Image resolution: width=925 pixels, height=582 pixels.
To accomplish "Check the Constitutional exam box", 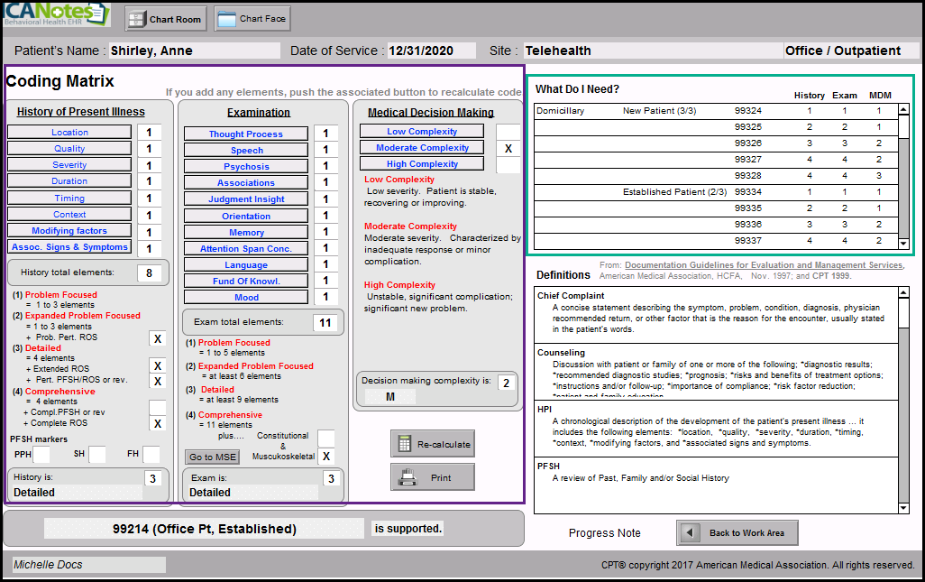I will pos(326,438).
